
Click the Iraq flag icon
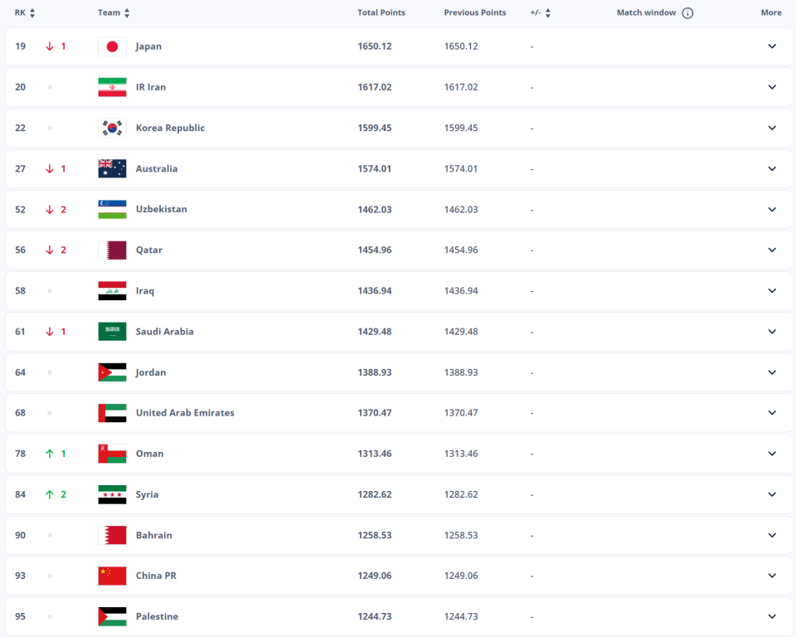click(112, 290)
